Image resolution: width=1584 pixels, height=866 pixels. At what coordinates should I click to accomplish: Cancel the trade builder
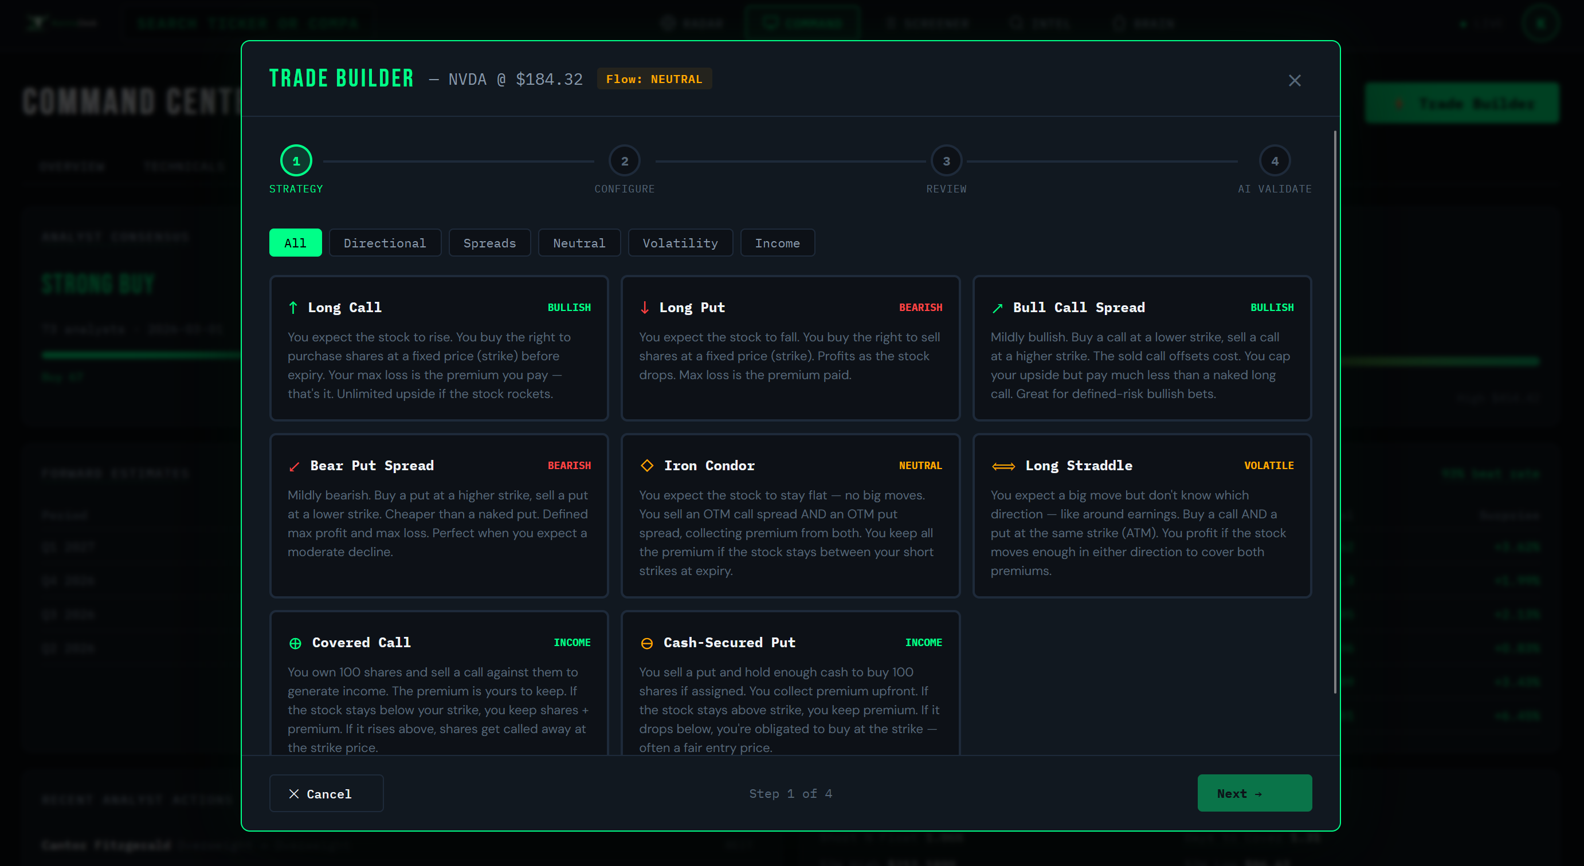tap(326, 793)
